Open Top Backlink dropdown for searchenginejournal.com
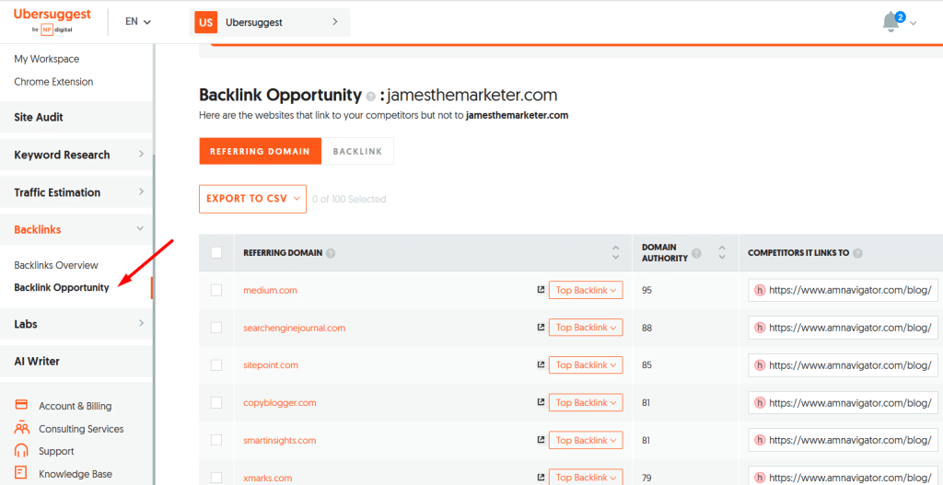Screen dimensions: 943x485 click(x=586, y=328)
